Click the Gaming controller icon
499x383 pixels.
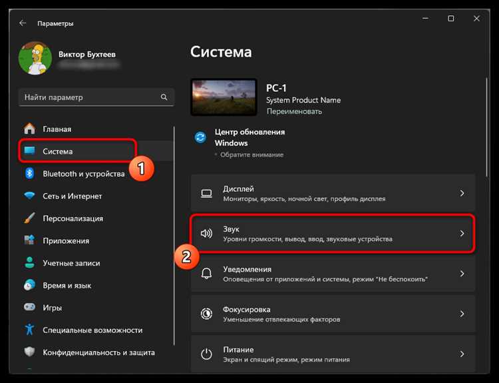click(x=29, y=307)
